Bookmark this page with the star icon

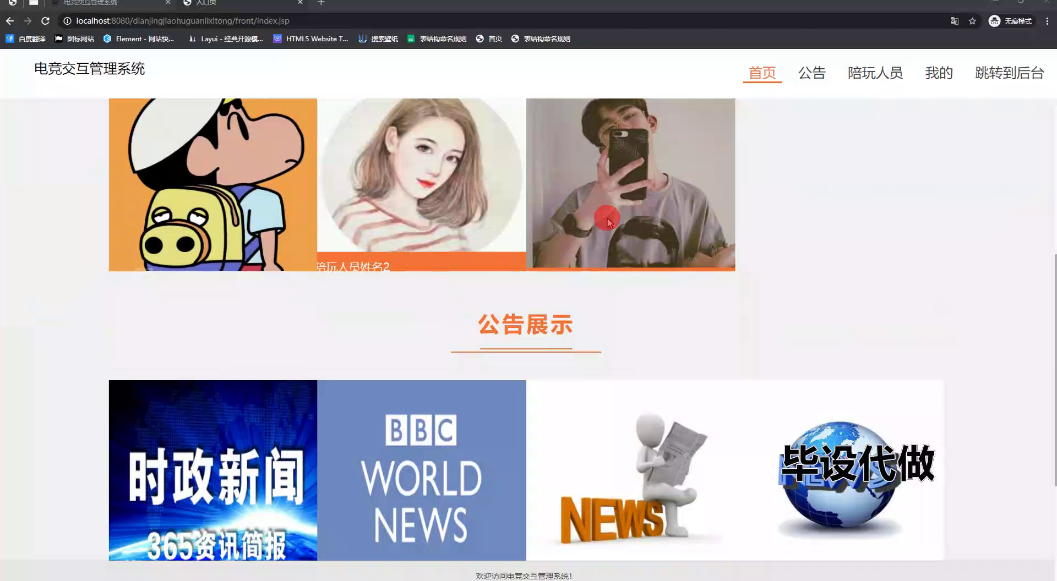point(972,21)
